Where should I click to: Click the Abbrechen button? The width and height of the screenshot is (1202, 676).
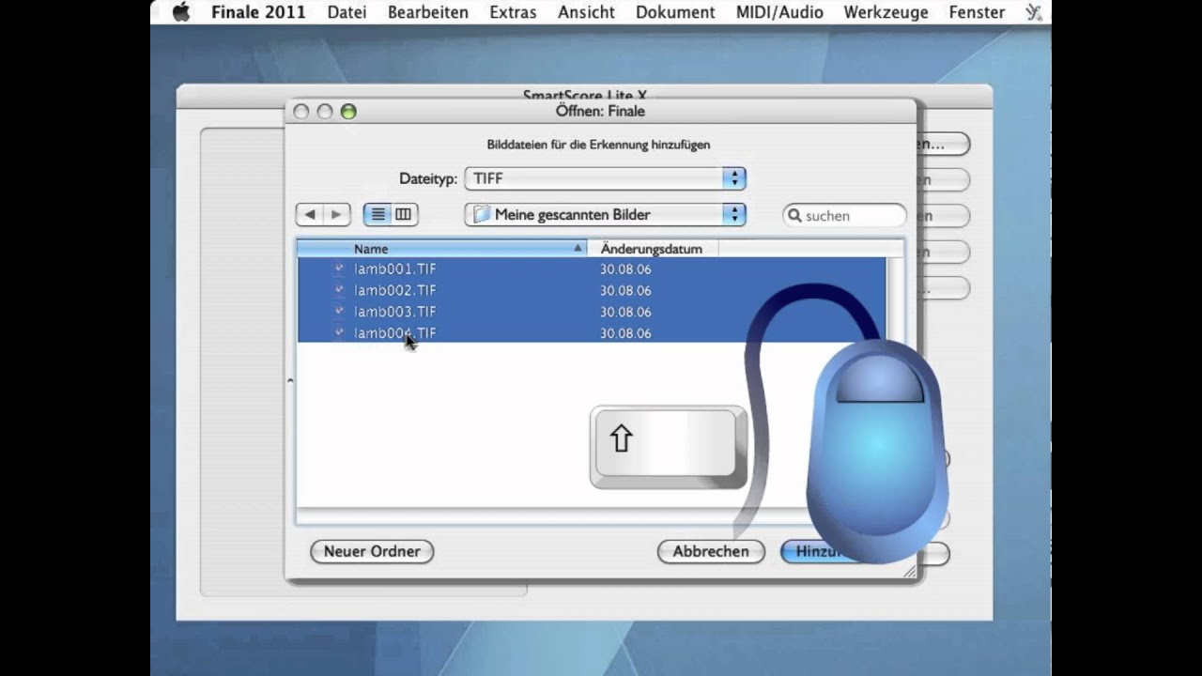tap(711, 551)
